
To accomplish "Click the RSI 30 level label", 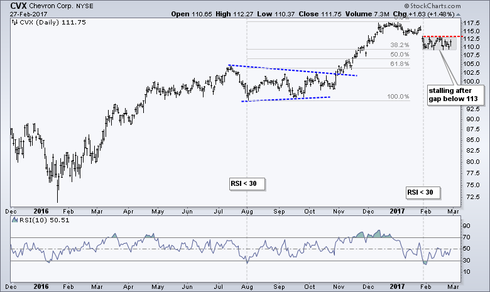I will tap(467, 261).
